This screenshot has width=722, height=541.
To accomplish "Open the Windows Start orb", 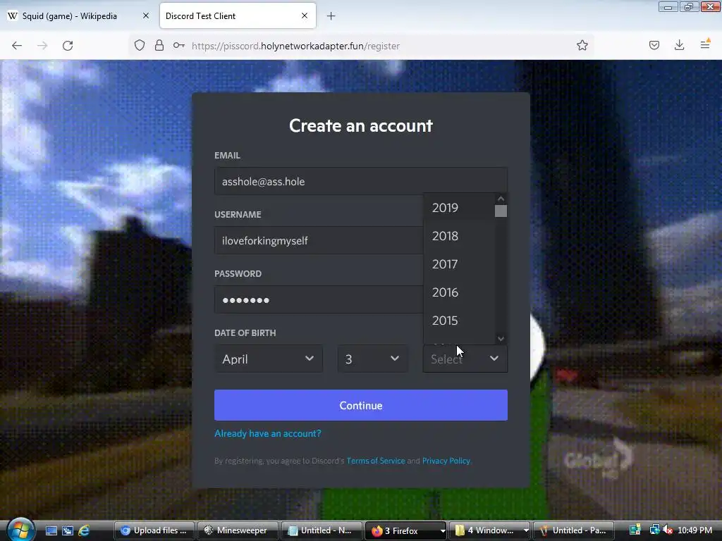I will [20, 530].
